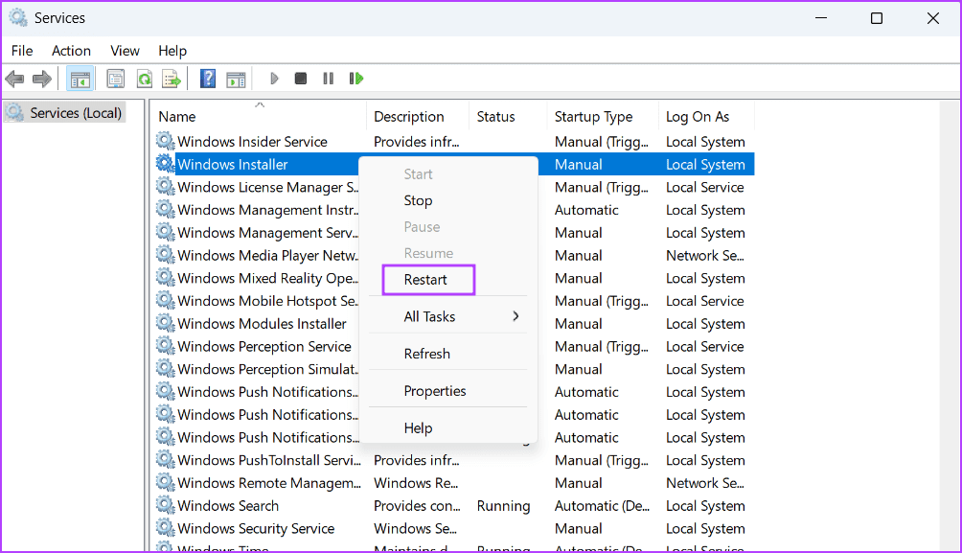Select the Windows Remote Managem... row
Screen dimensions: 962x553
coord(454,483)
